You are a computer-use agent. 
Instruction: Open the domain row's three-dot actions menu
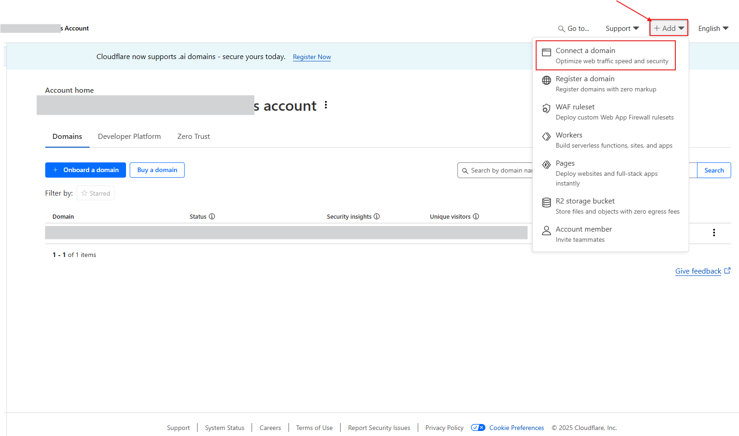pos(714,233)
